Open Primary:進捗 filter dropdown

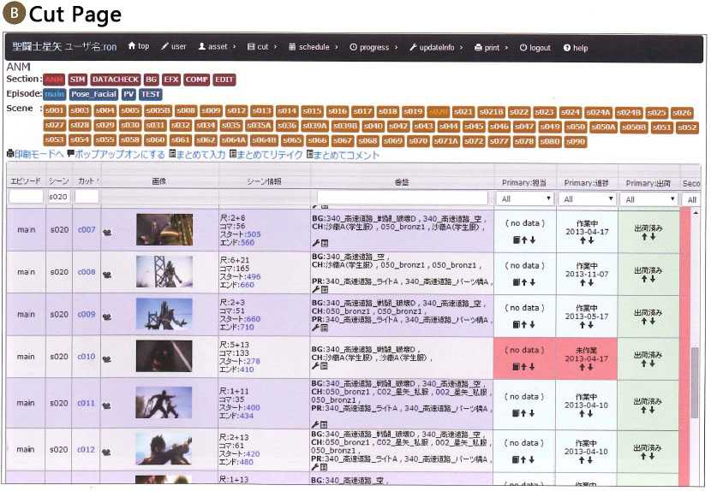(587, 198)
